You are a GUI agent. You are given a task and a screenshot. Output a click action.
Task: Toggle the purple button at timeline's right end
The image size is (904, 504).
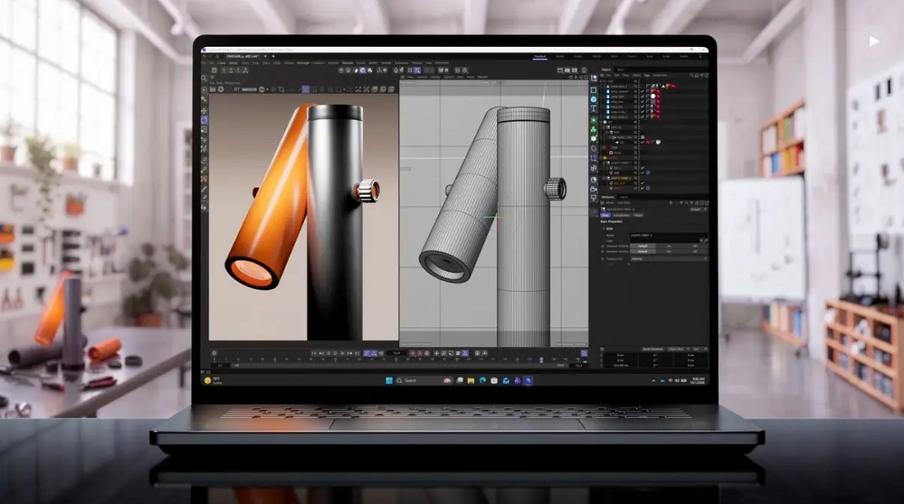[584, 353]
